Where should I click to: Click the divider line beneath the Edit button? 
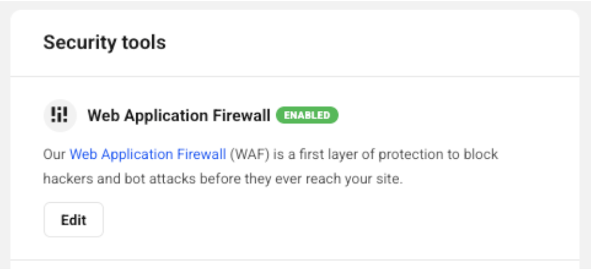[x=295, y=260]
